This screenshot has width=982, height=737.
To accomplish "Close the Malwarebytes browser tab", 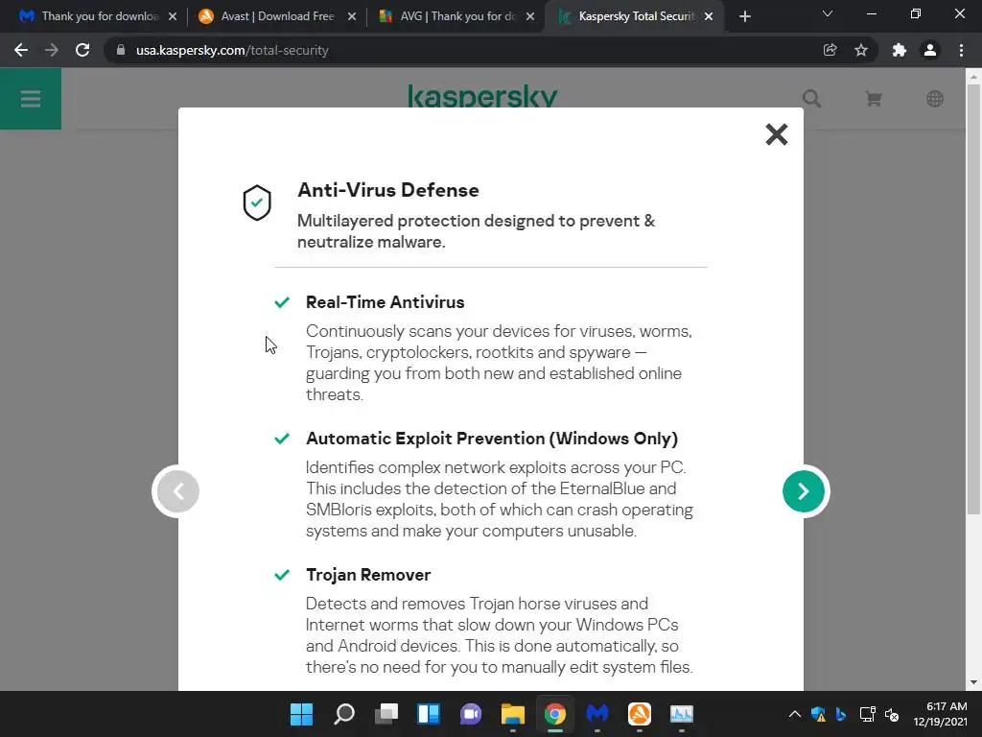I will pos(173,17).
